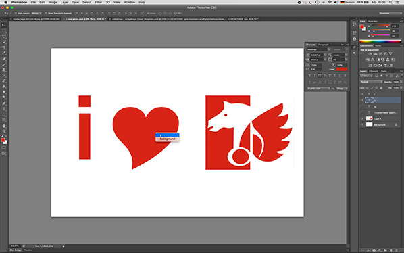Open the font family dropdown
This screenshot has width=404, height=253.
[329, 49]
